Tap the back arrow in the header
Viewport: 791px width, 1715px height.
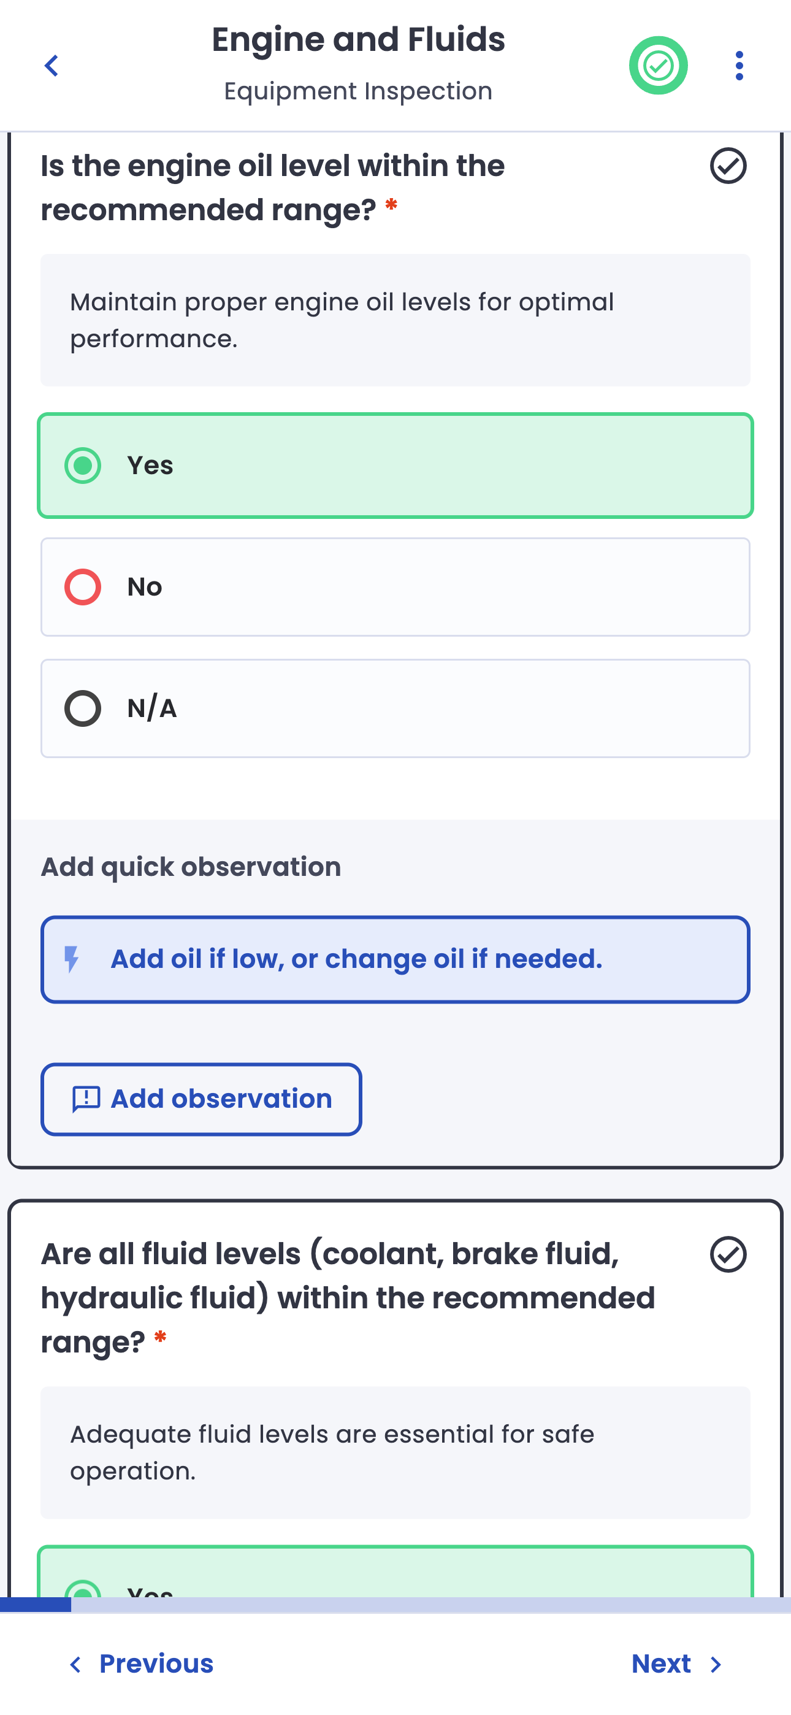(x=52, y=66)
